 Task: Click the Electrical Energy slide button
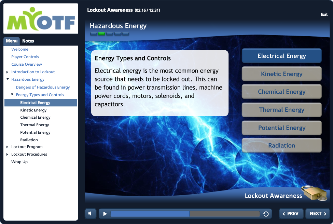tap(282, 56)
